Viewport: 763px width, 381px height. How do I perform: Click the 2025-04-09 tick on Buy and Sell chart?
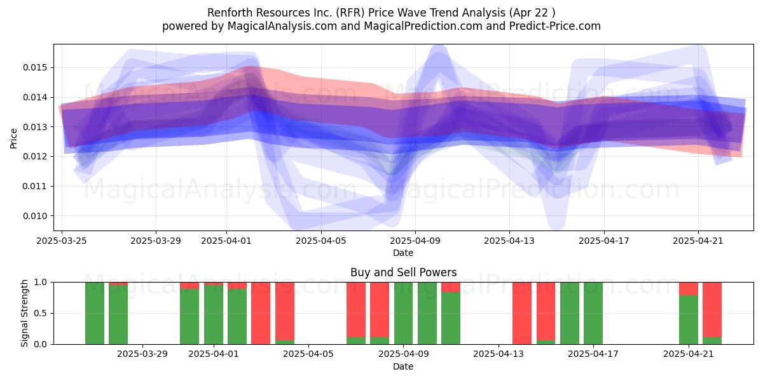pyautogui.click(x=403, y=354)
